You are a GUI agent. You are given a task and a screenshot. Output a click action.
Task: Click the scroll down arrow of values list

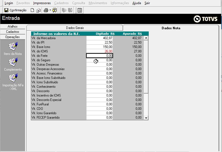tap(146, 118)
